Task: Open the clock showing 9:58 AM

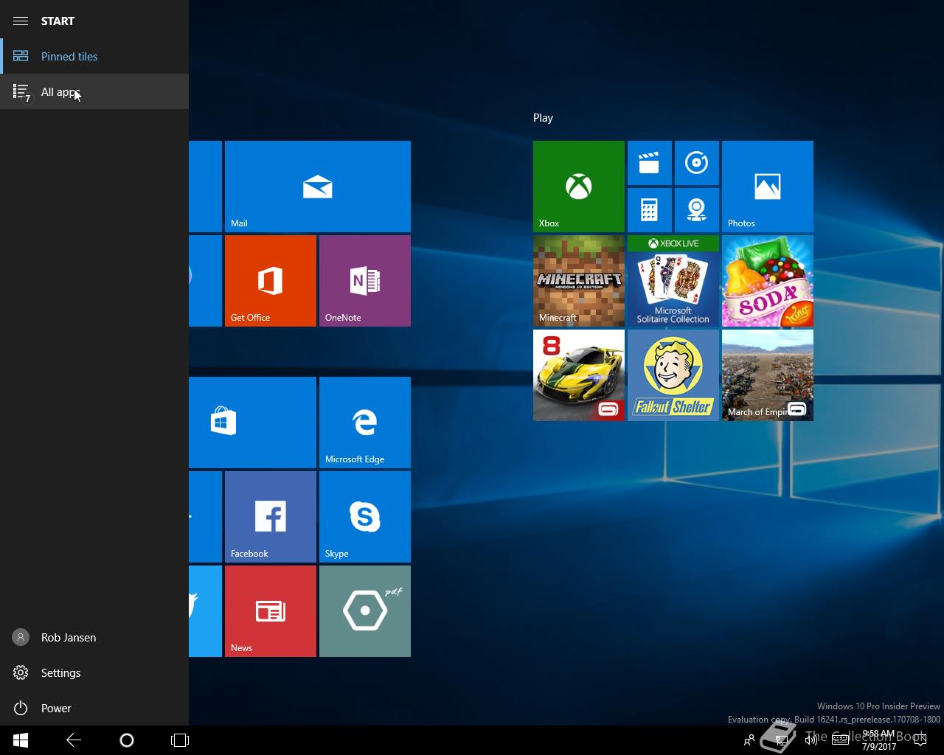Action: pos(878,740)
